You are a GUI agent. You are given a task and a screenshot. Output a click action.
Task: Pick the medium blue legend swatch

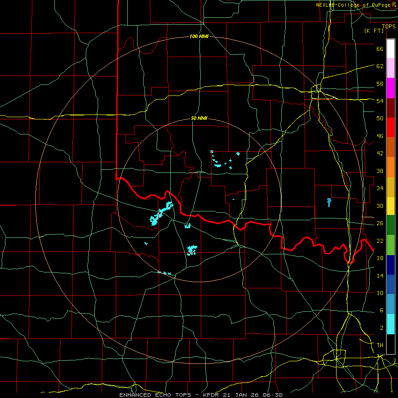390,284
